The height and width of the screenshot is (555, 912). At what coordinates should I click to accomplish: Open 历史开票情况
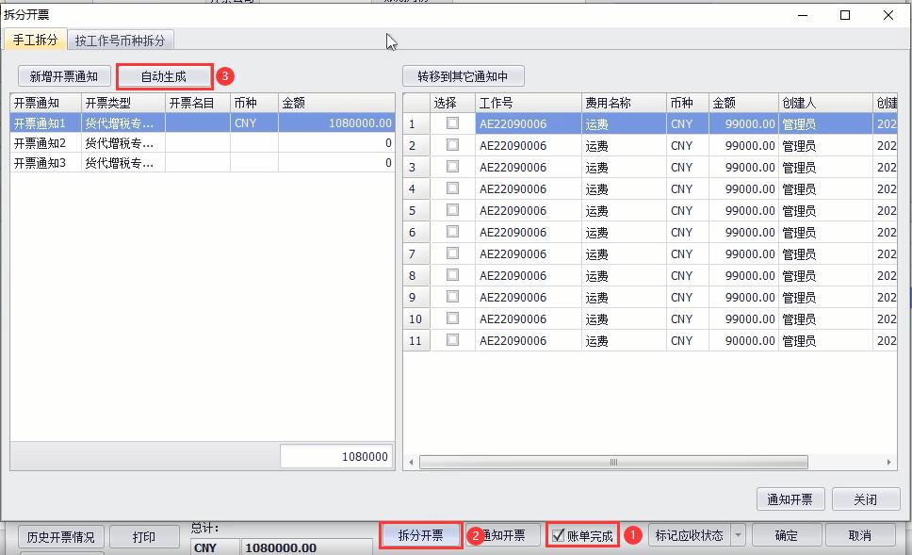tap(60, 537)
